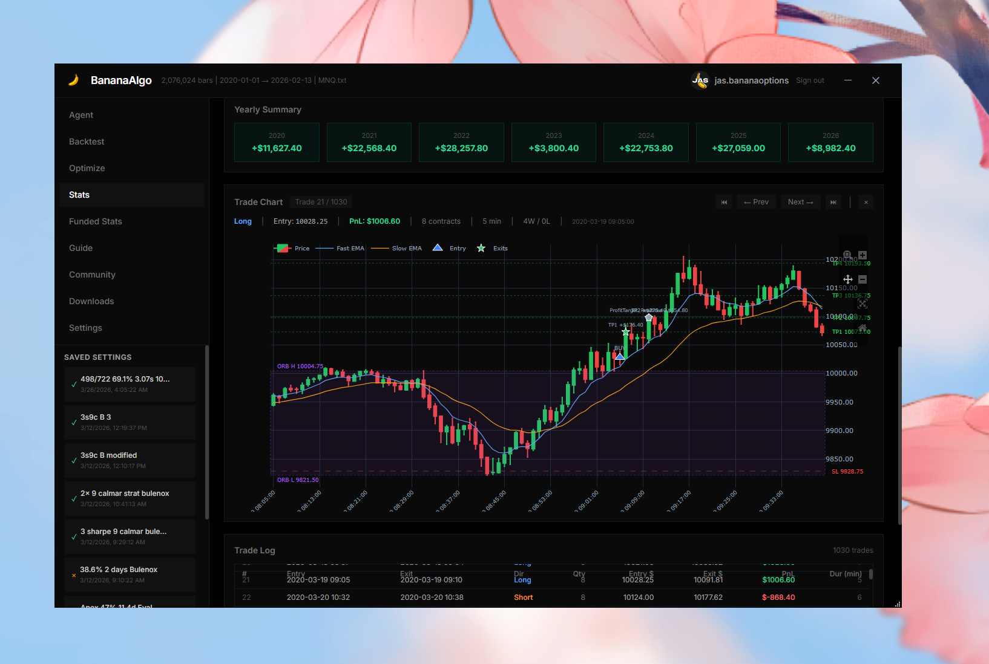Switch to the Backtest tab in the sidebar
989x664 pixels.
tap(86, 142)
